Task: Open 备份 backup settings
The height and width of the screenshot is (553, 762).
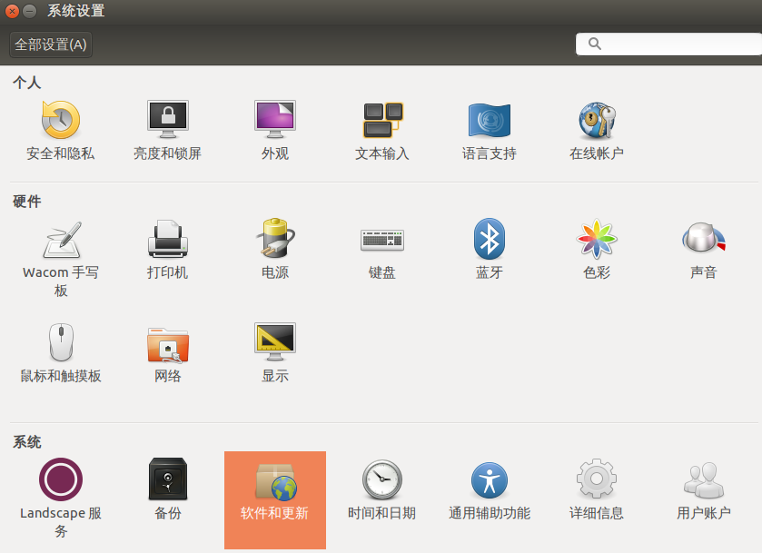Action: click(x=168, y=489)
